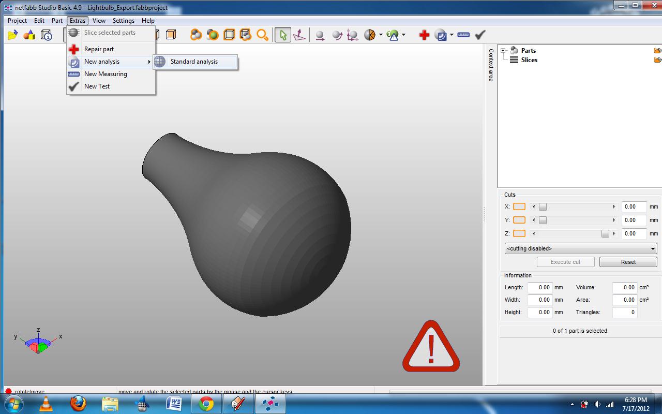Image resolution: width=662 pixels, height=414 pixels.
Task: Select the align to plane tool
Action: pyautogui.click(x=299, y=35)
